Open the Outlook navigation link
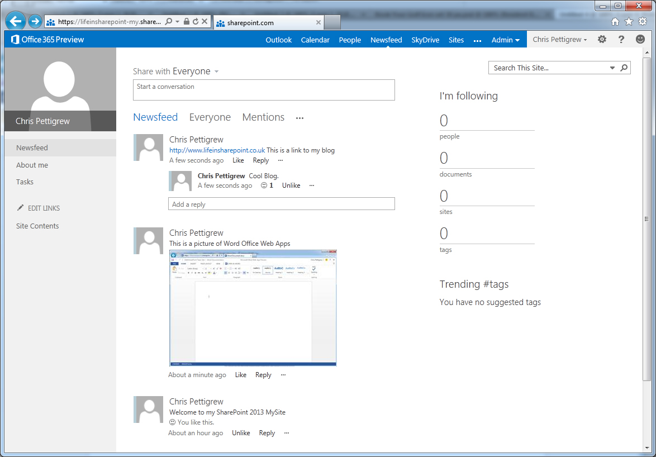The width and height of the screenshot is (656, 457). pos(279,40)
